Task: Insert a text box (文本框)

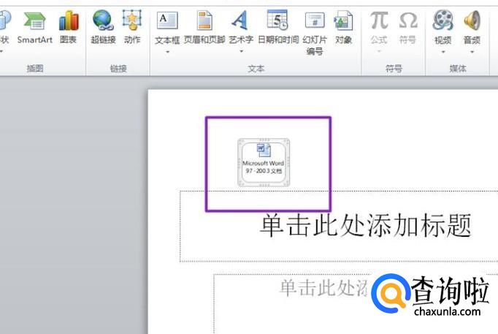Action: click(167, 28)
